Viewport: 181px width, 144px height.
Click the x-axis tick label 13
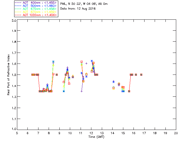[102, 133]
